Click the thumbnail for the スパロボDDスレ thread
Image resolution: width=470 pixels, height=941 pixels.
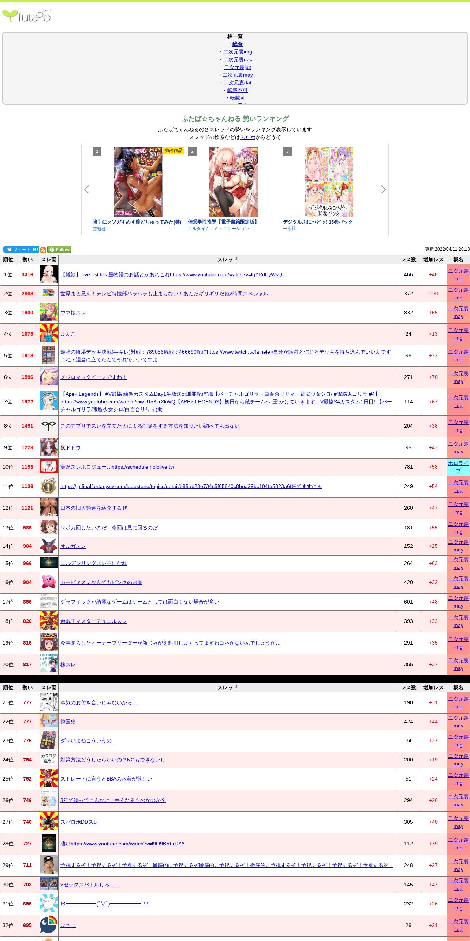[49, 822]
